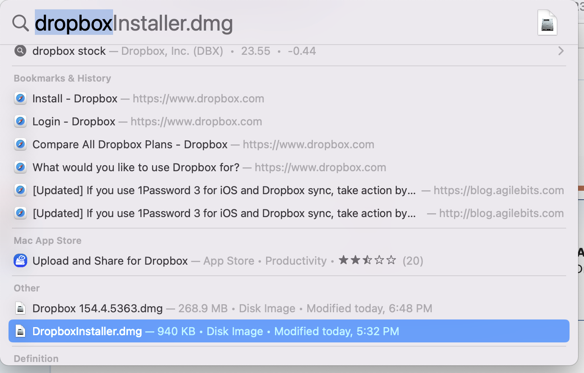Click the Other section header
584x373 pixels.
[27, 288]
